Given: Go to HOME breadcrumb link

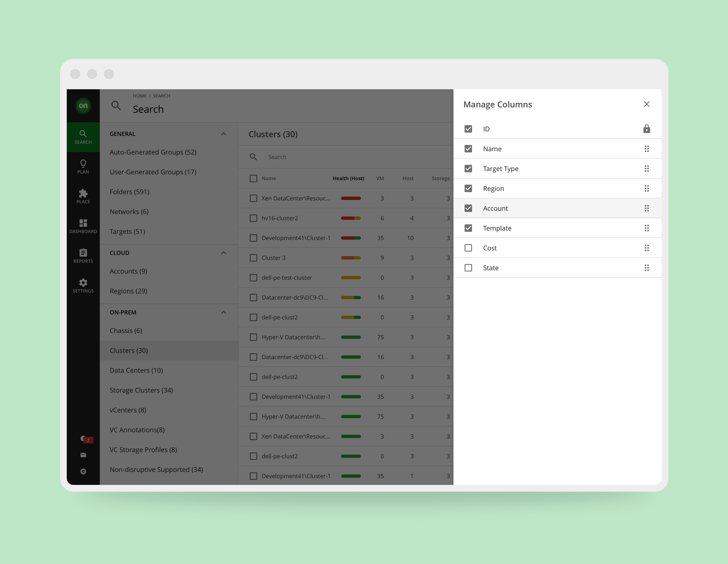Looking at the screenshot, I should (140, 96).
